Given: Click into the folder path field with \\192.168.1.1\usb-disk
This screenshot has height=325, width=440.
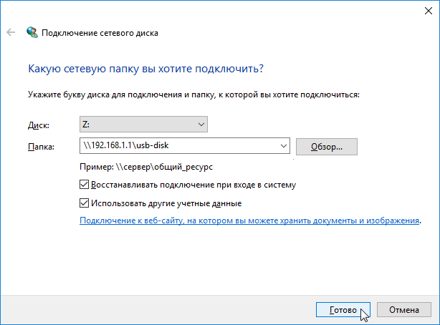Looking at the screenshot, I should (178, 146).
